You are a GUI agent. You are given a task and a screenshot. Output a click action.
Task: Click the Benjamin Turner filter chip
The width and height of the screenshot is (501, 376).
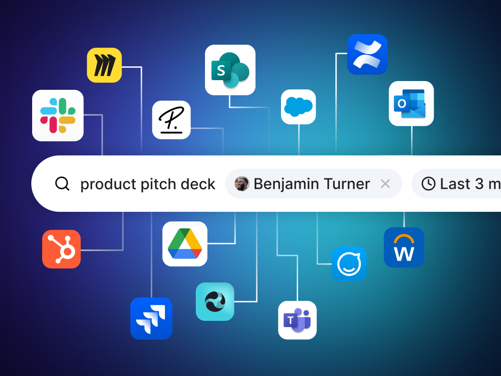click(314, 184)
